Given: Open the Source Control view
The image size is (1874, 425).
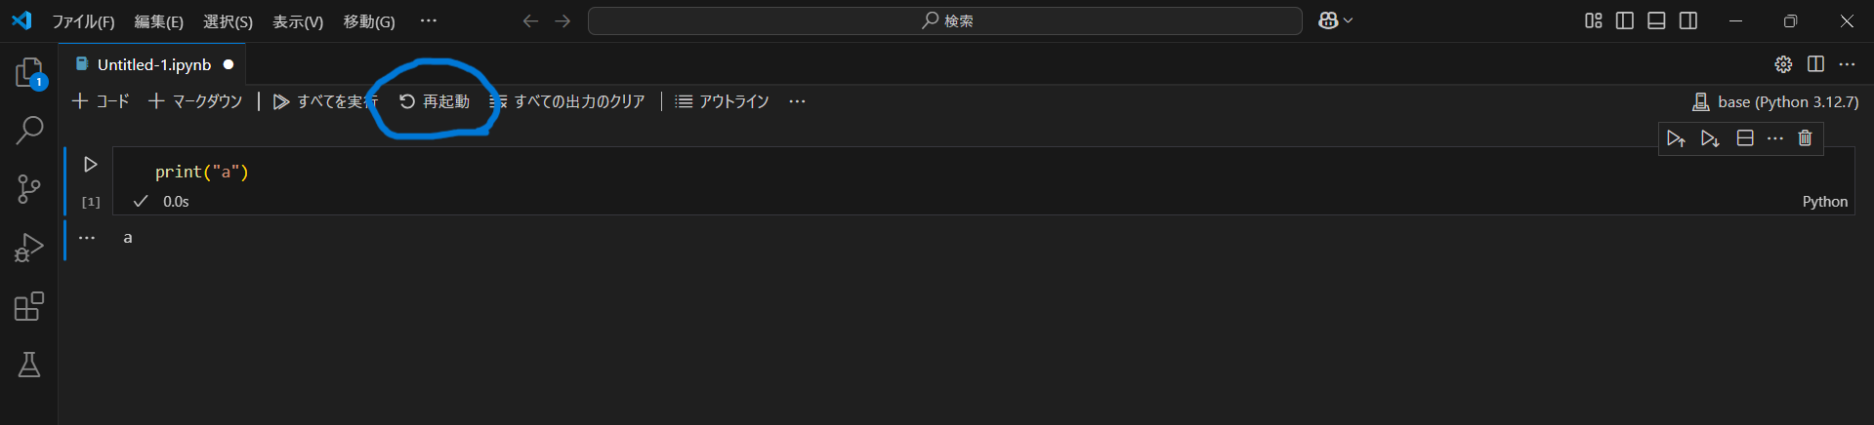Looking at the screenshot, I should click(x=29, y=188).
